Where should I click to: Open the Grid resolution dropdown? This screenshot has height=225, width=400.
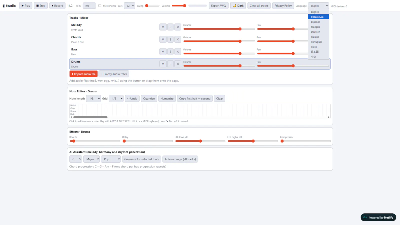coord(116,98)
